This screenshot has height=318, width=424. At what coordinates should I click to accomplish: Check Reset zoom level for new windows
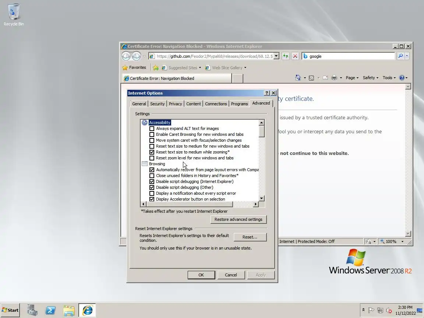tap(152, 158)
